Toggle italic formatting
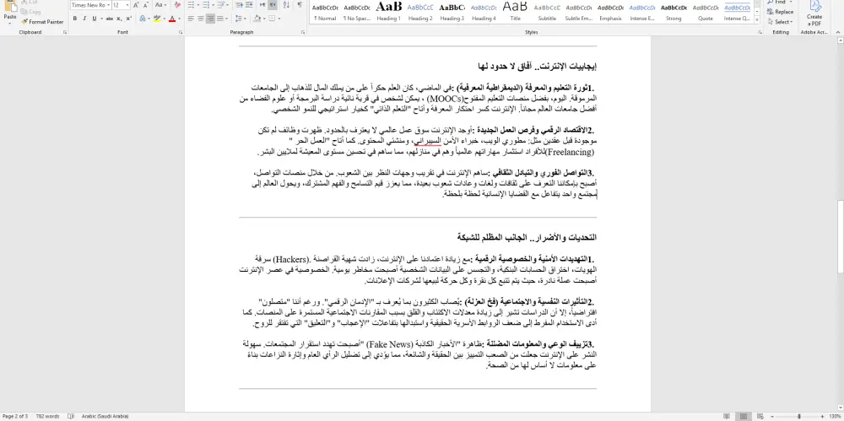 tap(84, 19)
